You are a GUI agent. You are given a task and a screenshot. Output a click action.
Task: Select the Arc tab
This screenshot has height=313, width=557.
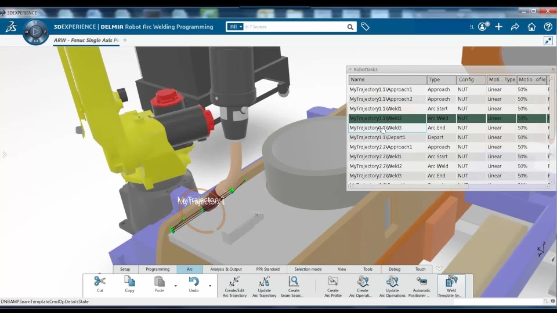click(x=190, y=269)
